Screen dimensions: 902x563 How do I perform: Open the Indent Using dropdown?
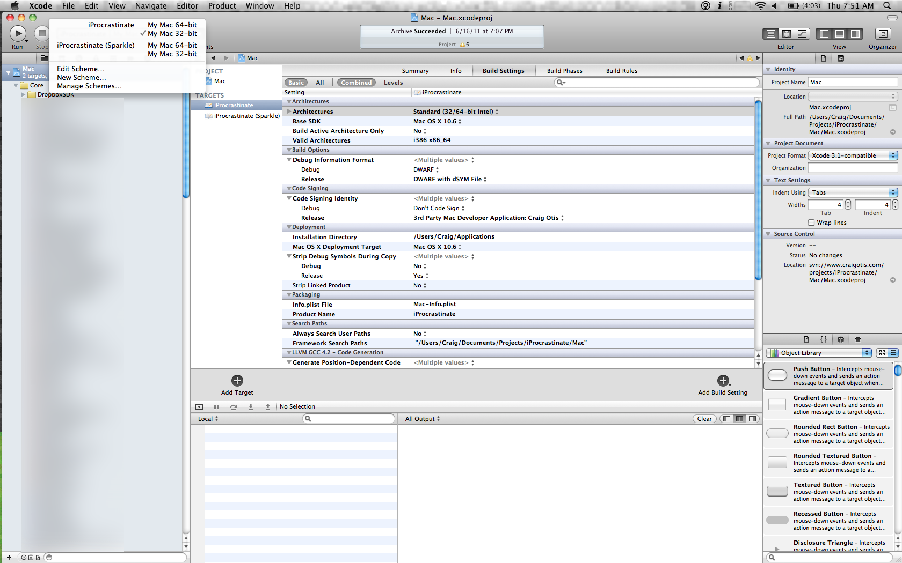[x=853, y=192]
